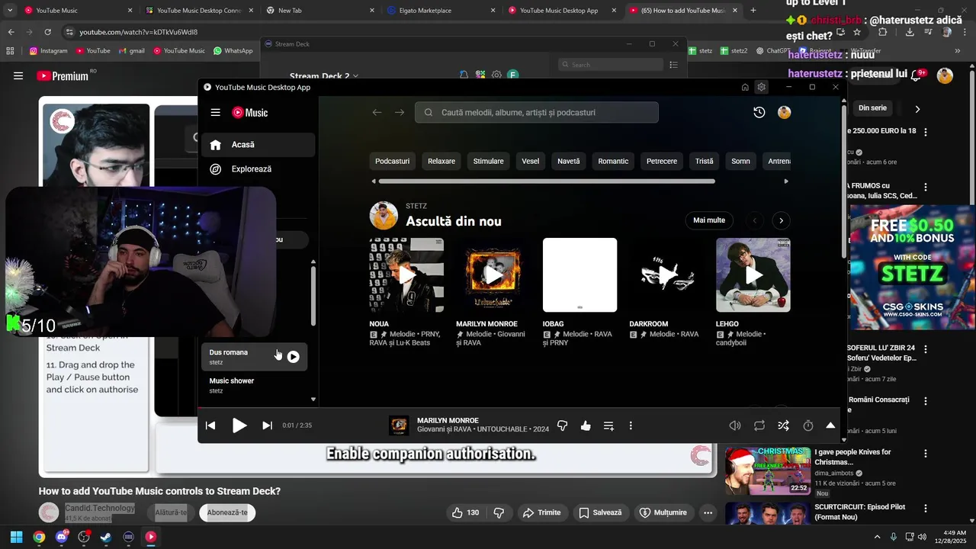The width and height of the screenshot is (976, 549).
Task: Open the Music shower playlist
Action: point(255,385)
